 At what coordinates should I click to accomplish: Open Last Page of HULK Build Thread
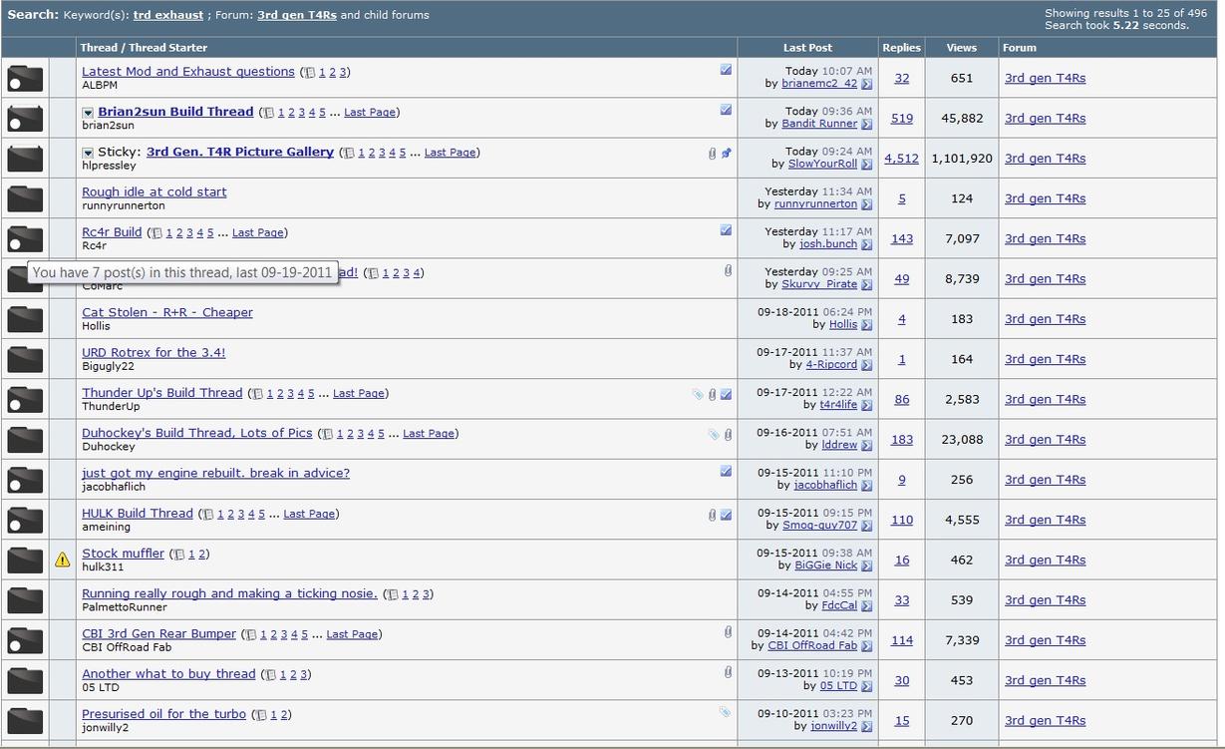[309, 515]
